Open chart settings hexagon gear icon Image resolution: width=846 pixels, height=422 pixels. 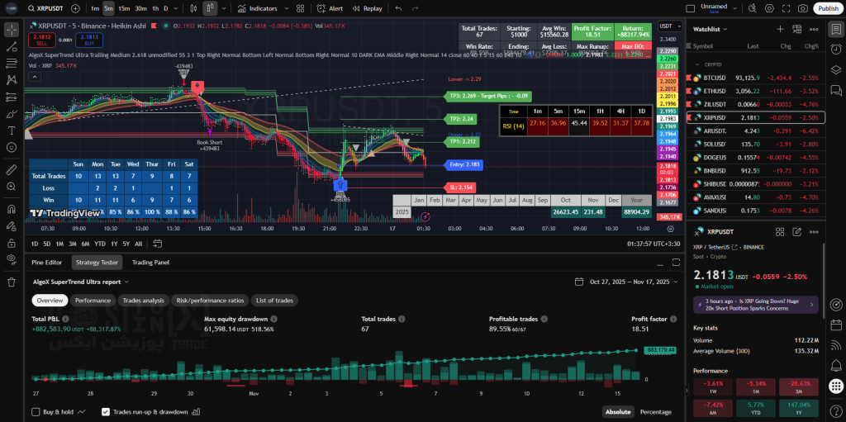tap(769, 8)
